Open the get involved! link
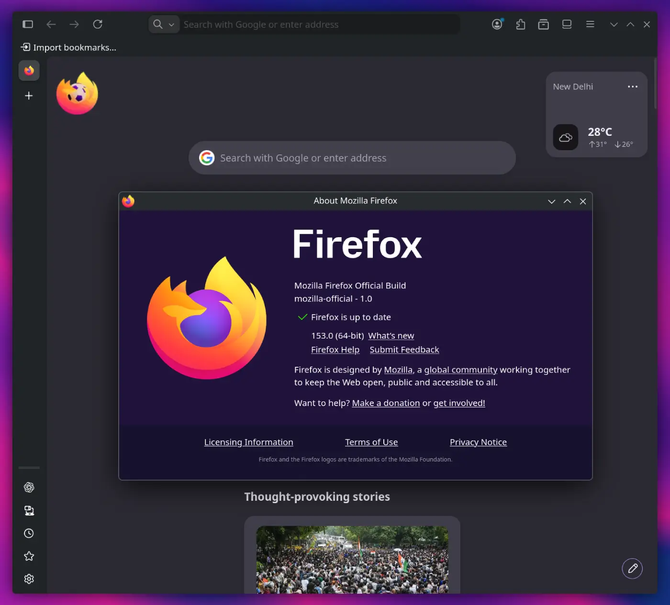 tap(459, 403)
